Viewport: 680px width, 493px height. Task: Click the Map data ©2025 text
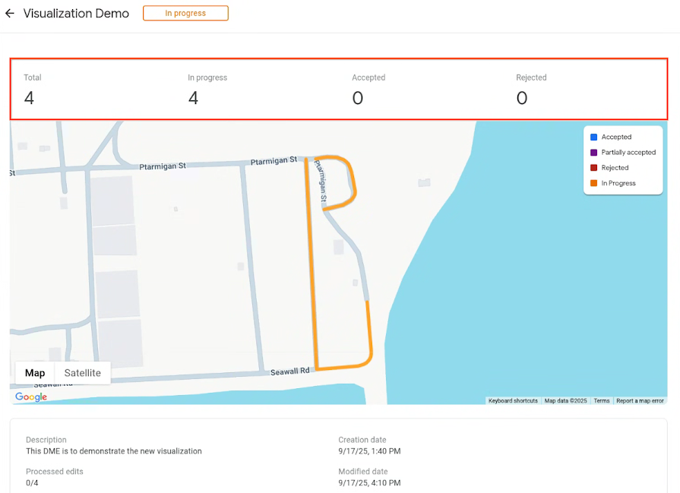[x=565, y=400]
